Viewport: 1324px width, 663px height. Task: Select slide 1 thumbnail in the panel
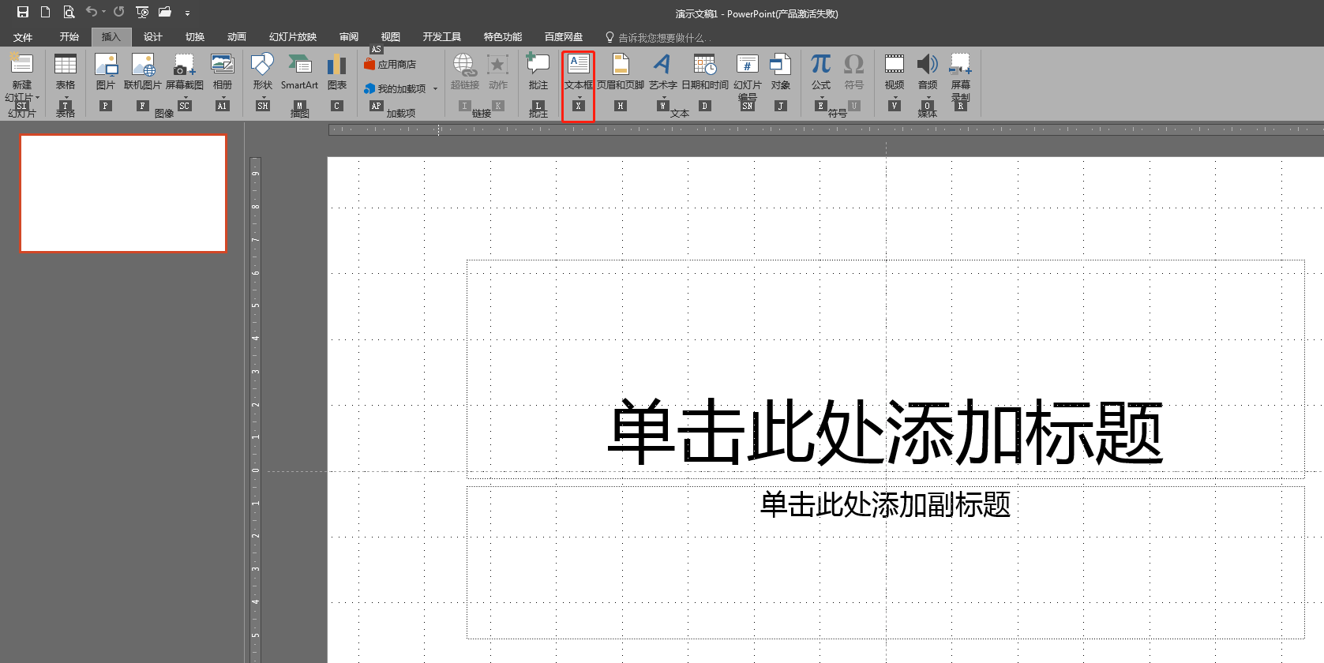pyautogui.click(x=123, y=193)
